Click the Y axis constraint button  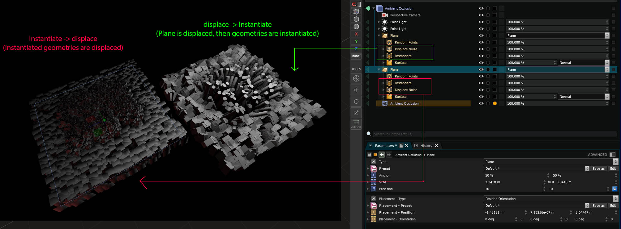(x=356, y=41)
